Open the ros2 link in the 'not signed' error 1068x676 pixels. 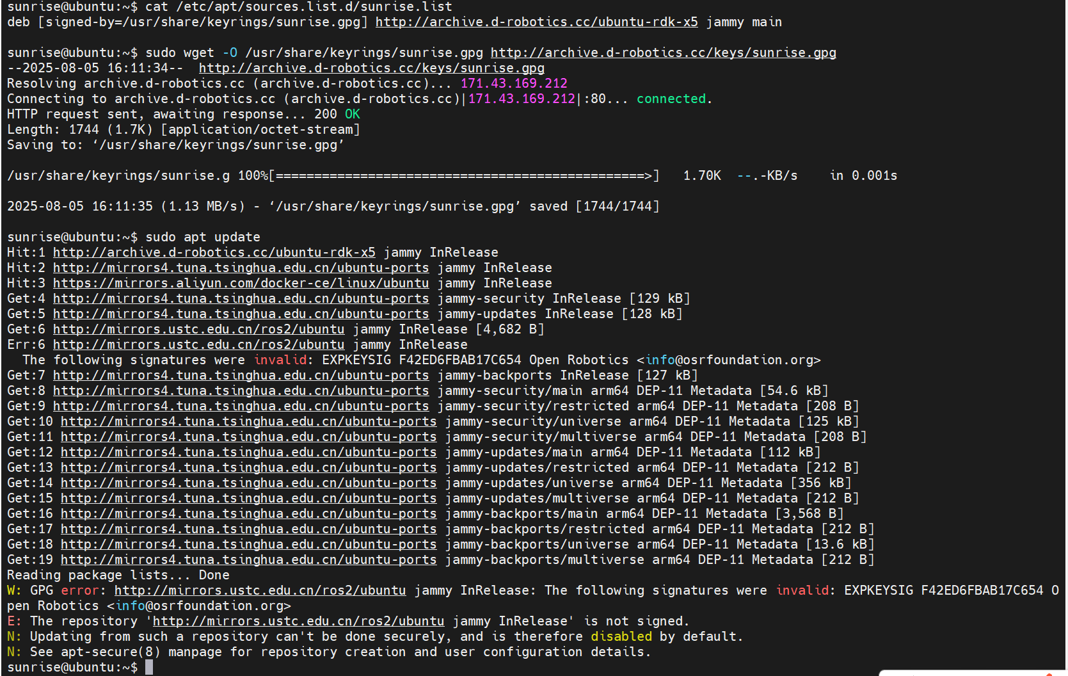point(298,622)
